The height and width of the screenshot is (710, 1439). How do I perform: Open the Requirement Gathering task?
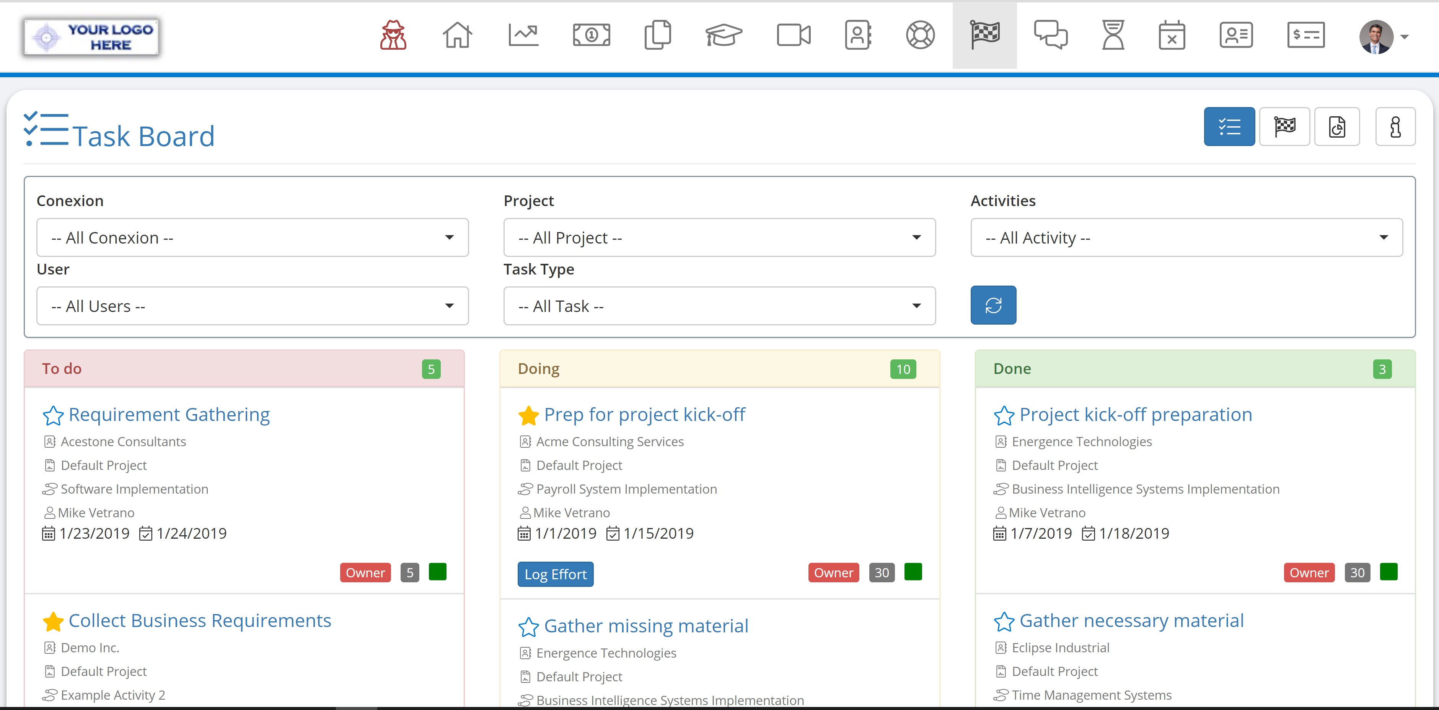click(169, 415)
